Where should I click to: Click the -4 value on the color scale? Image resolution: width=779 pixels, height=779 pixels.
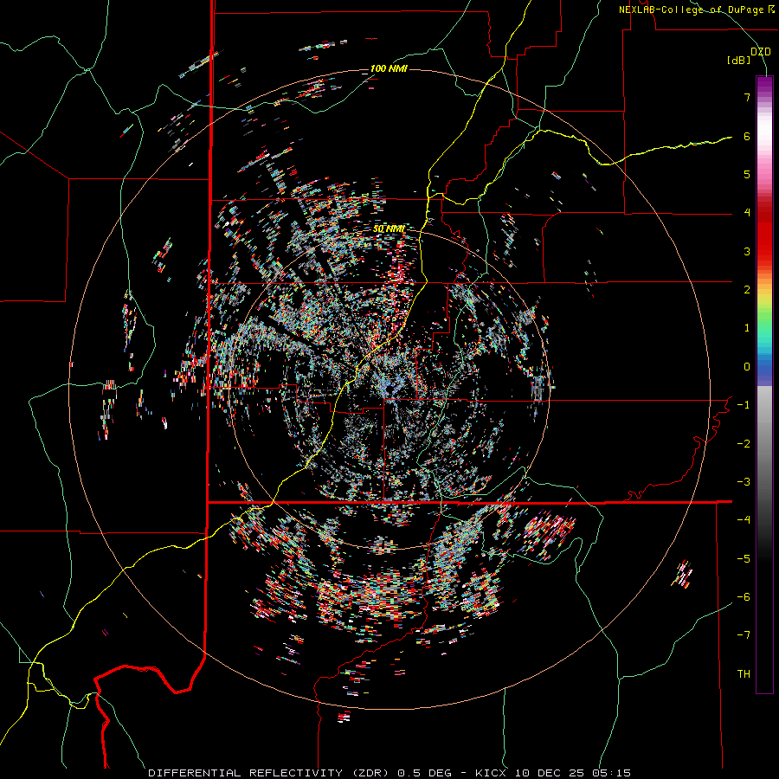(x=744, y=520)
